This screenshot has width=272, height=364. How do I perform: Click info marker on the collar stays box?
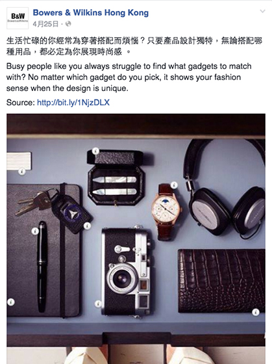tap(95, 151)
